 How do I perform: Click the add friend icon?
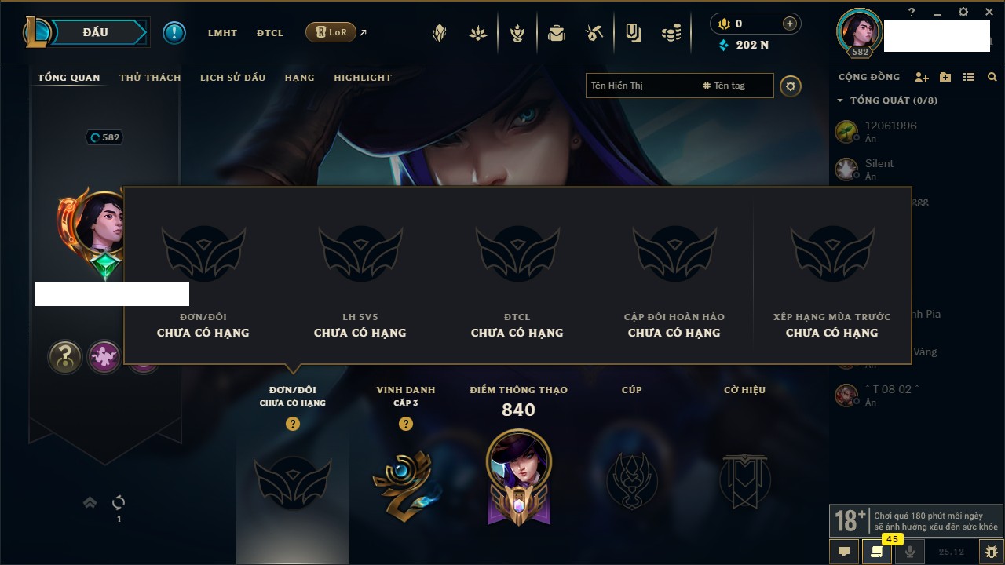click(922, 77)
